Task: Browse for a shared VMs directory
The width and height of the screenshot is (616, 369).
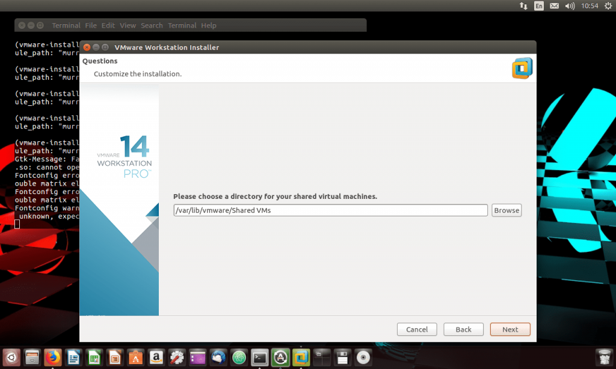Action: click(507, 210)
